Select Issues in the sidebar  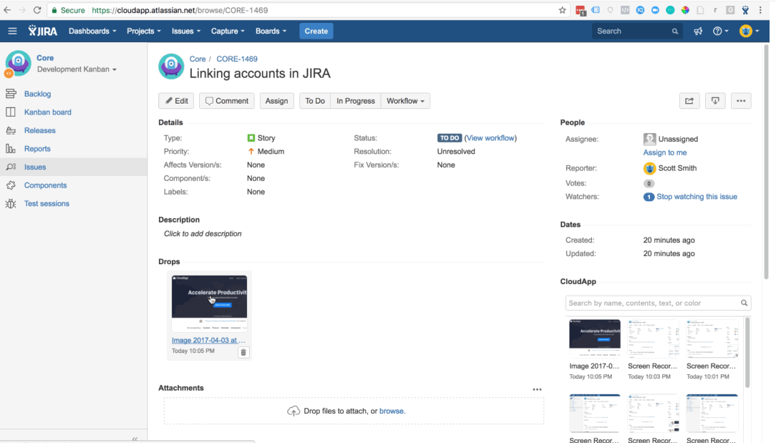coord(35,167)
